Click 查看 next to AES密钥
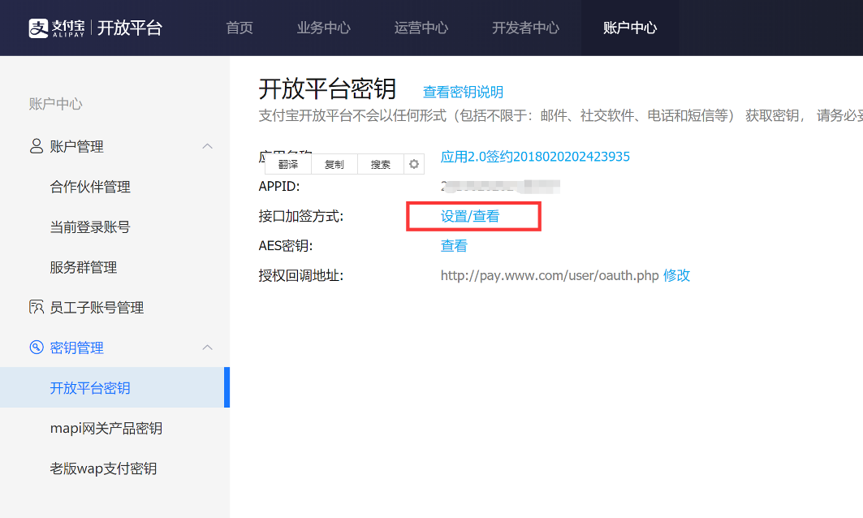This screenshot has height=518, width=863. tap(453, 245)
